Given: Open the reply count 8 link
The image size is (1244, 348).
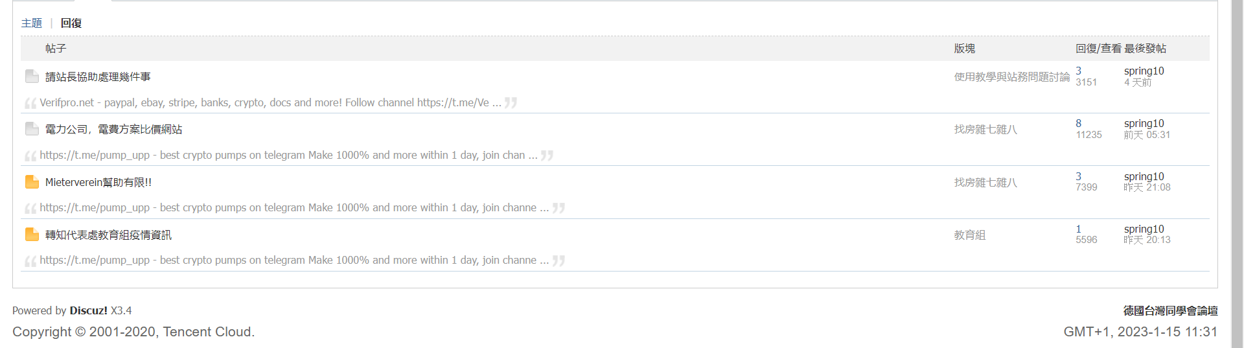Looking at the screenshot, I should tap(1078, 124).
